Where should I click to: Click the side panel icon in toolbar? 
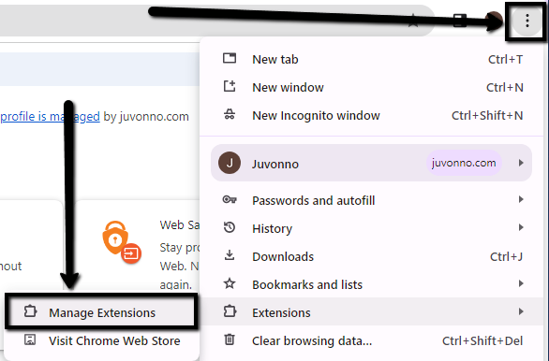[460, 21]
